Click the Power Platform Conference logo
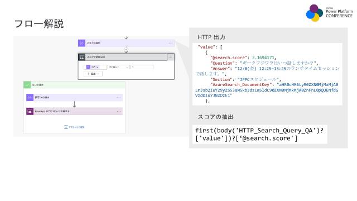Screen dimensions: 357x201 (329, 13)
